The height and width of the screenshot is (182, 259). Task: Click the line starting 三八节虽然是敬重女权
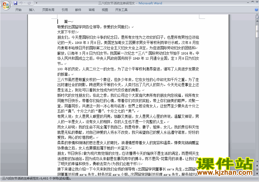pos(128,80)
